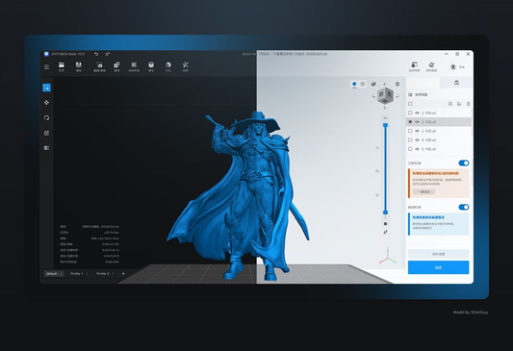Rotate view with right arrow beside cube
This screenshot has height=351, width=513.
coord(398,96)
